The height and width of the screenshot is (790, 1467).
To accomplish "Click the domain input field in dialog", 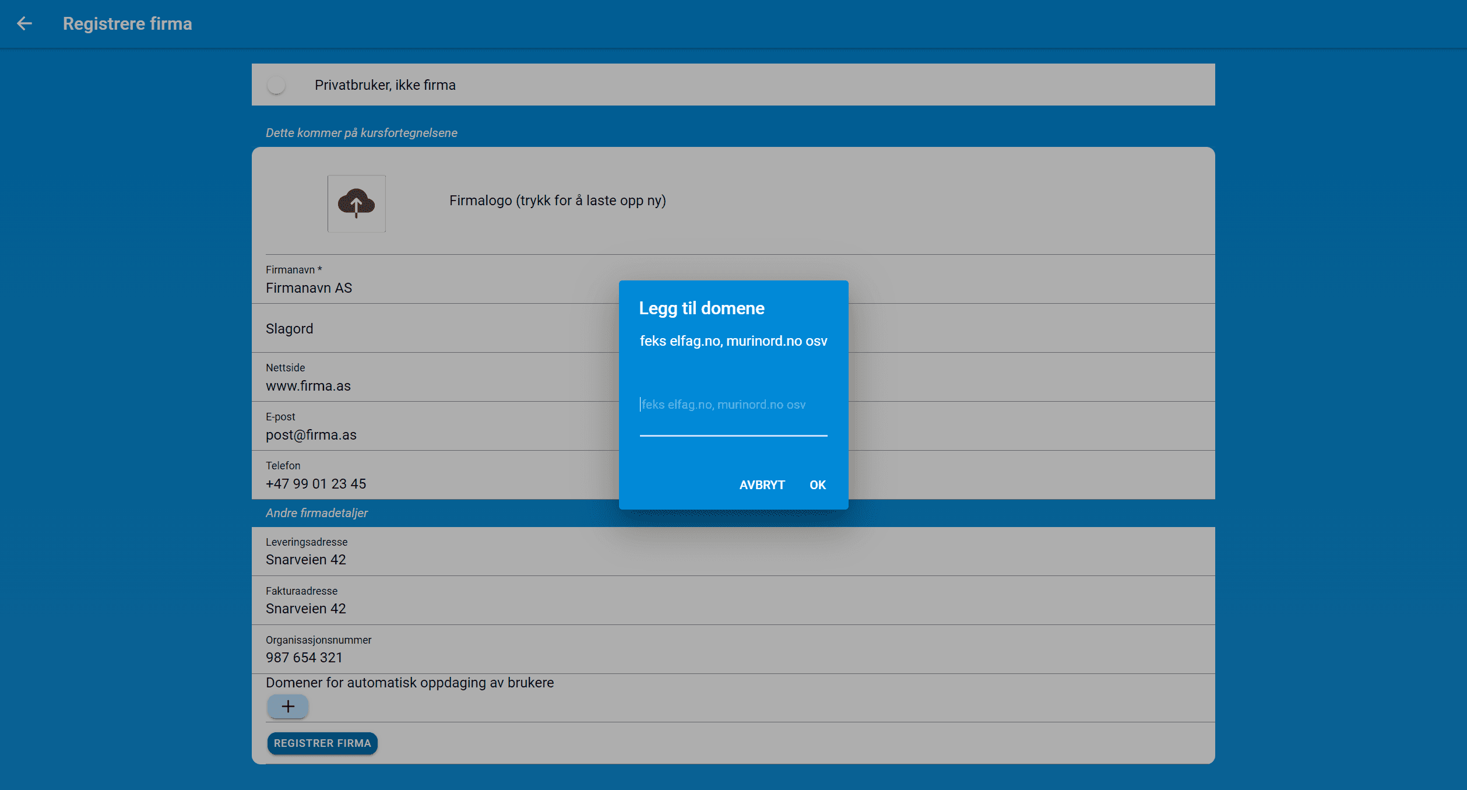I will (733, 405).
